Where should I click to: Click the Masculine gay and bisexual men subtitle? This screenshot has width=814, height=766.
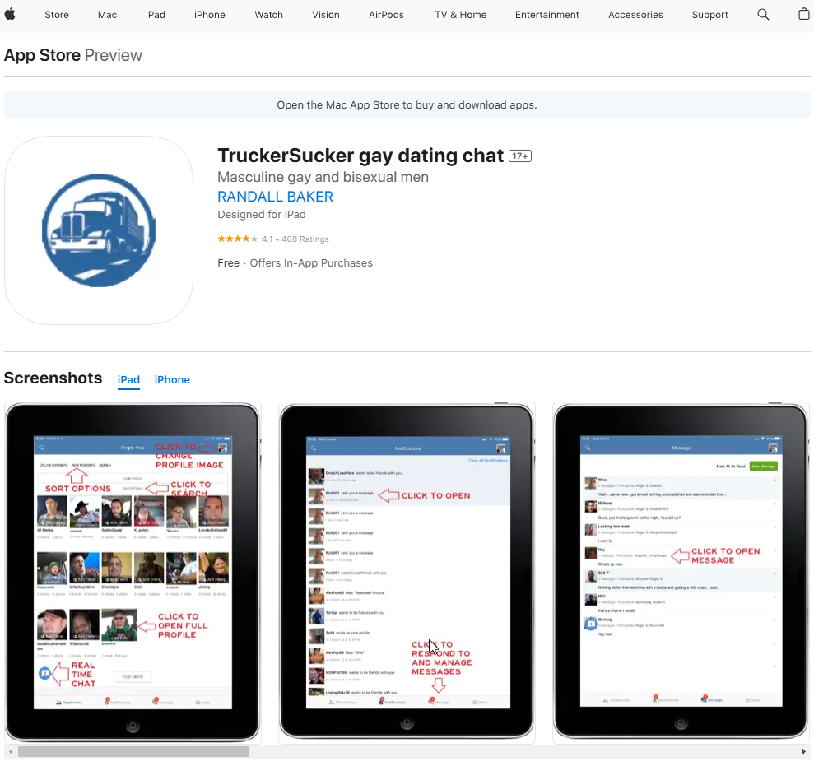(x=323, y=177)
